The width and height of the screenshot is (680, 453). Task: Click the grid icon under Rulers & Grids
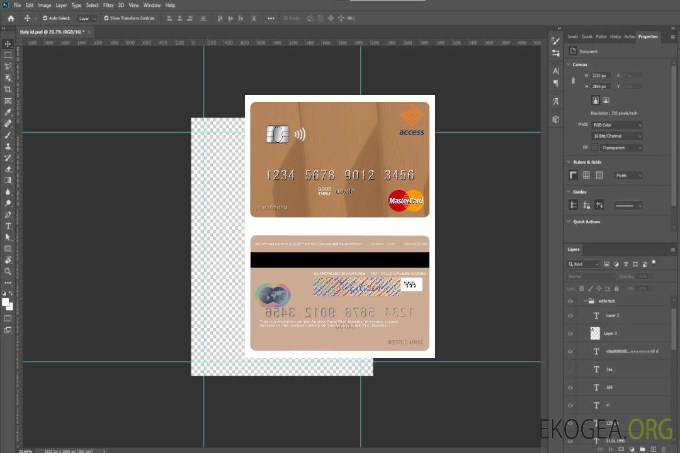(x=586, y=176)
